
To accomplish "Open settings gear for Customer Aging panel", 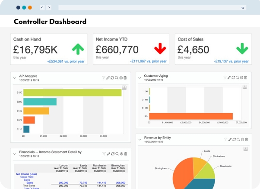I will tap(241, 78).
